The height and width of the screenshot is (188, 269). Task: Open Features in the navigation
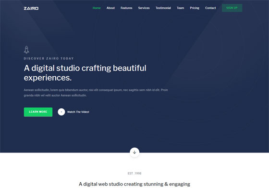[x=126, y=8]
